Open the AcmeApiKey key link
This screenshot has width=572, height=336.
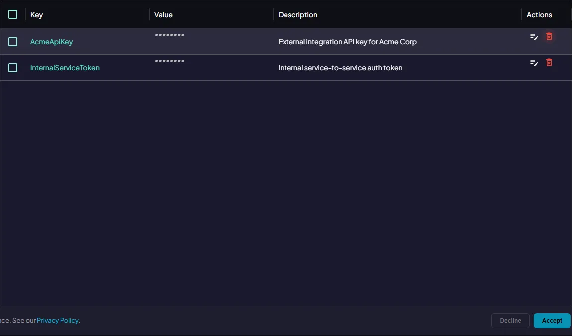[51, 42]
